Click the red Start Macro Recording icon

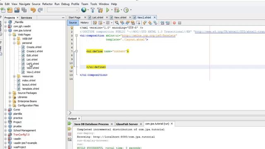(x=174, y=23)
